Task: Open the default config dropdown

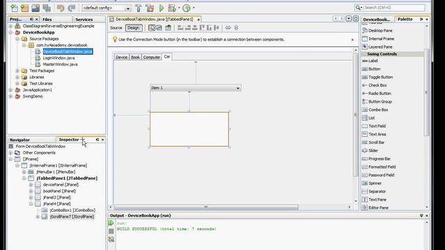Action: click(x=106, y=8)
